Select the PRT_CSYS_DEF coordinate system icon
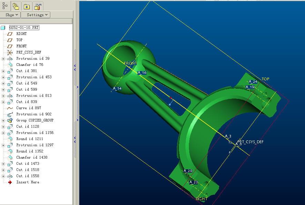 (10, 52)
